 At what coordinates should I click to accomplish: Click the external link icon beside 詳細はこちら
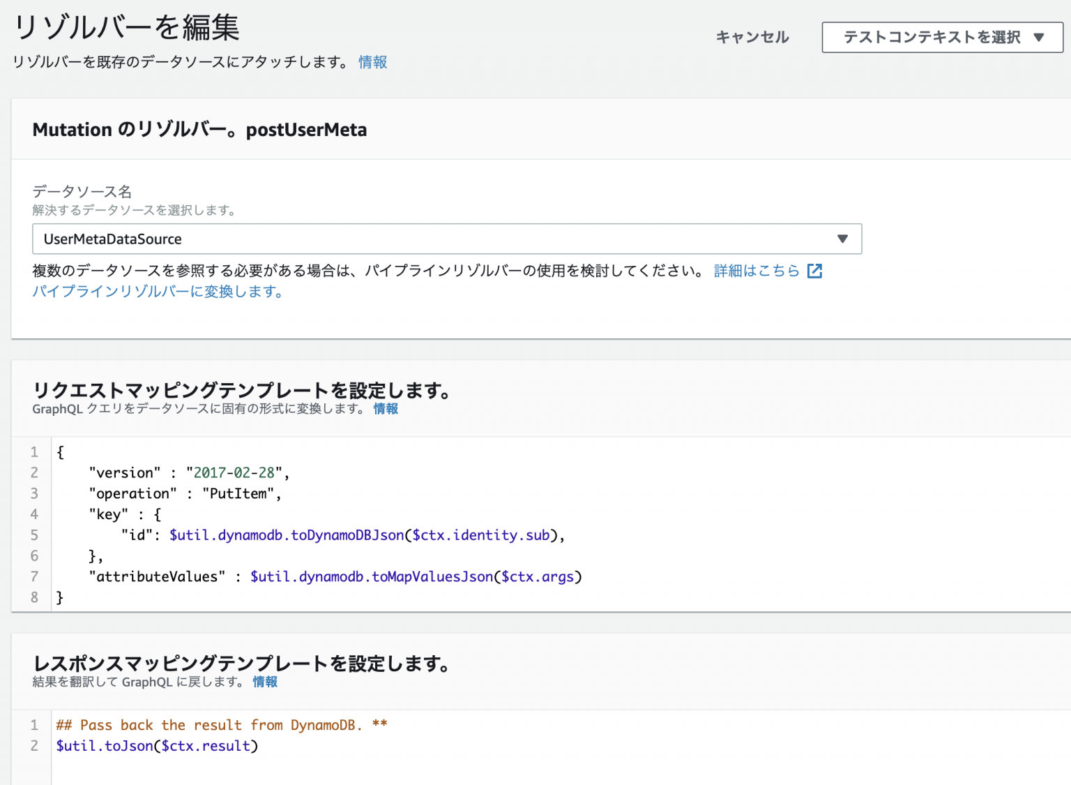click(x=814, y=271)
